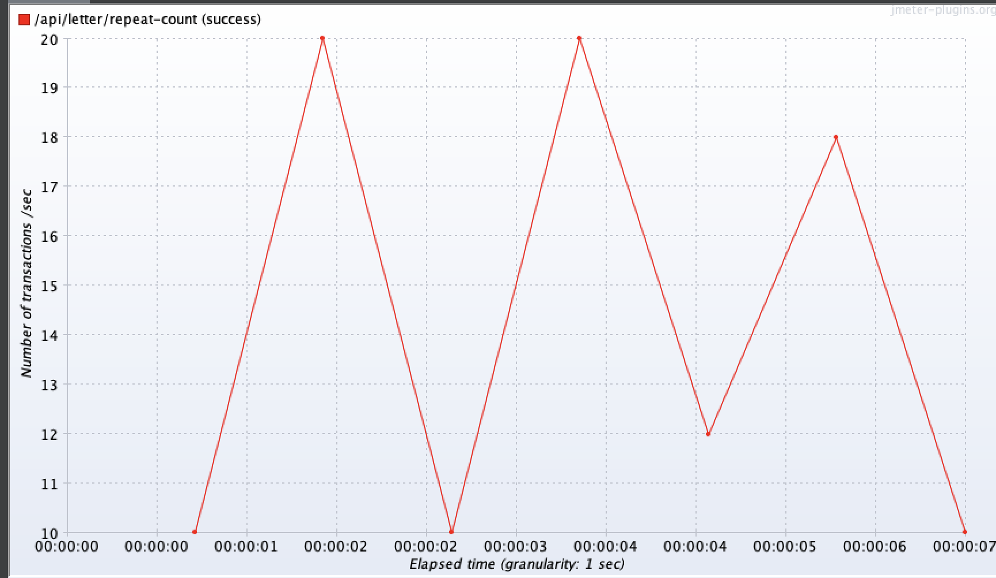Click the y-axis label 17
996x578 pixels.
click(x=50, y=187)
